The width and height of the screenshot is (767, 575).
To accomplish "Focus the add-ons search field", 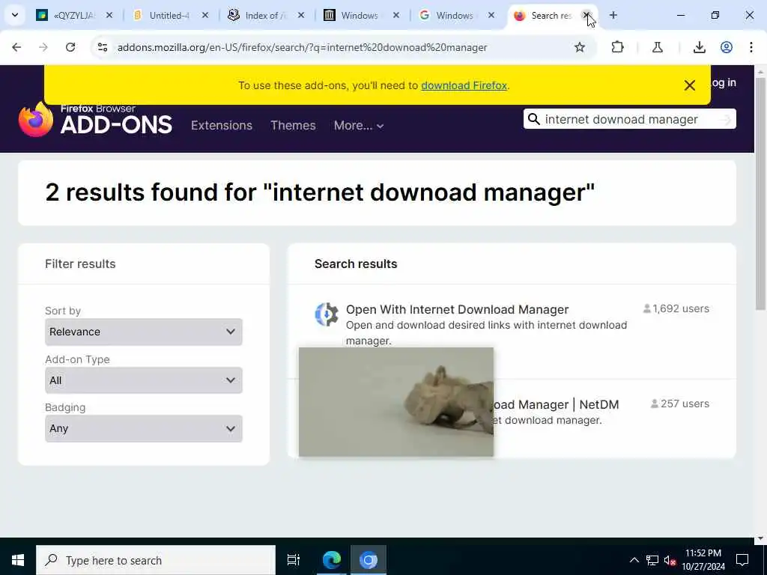I will [628, 119].
